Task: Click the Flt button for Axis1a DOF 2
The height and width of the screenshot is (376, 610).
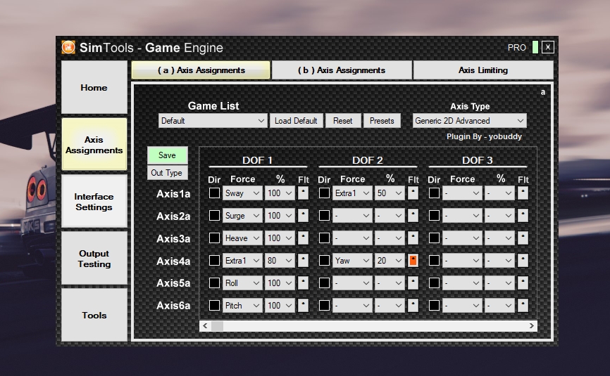Action: coord(413,193)
